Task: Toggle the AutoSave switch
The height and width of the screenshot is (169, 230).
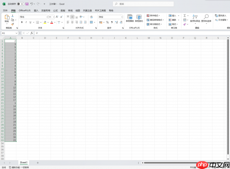Action: click(20, 4)
